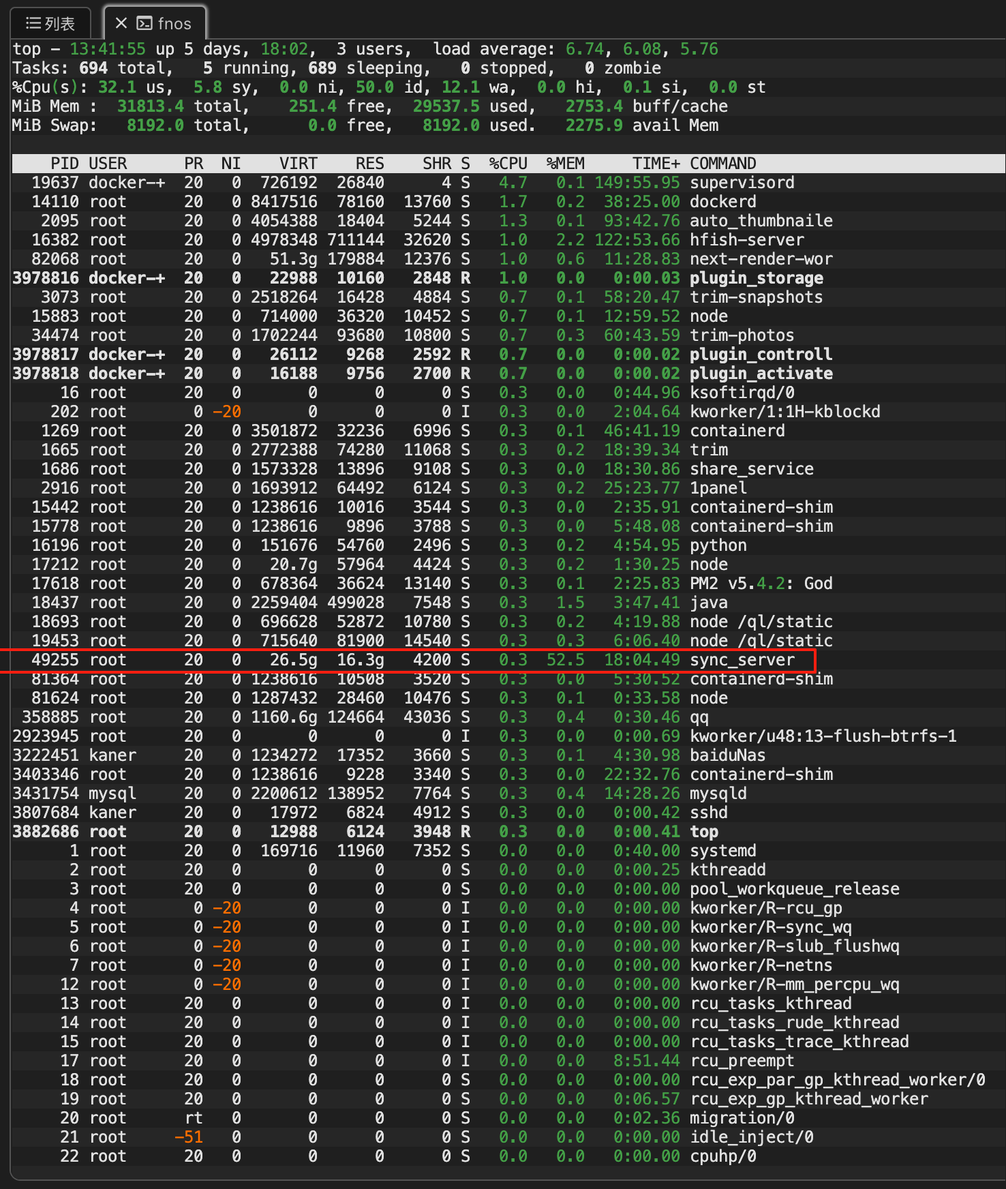Image resolution: width=1006 pixels, height=1189 pixels.
Task: Click the auto_thumbnaile command
Action: point(761,221)
